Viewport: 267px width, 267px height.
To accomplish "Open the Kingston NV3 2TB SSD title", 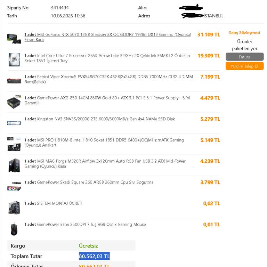I will tap(100, 119).
